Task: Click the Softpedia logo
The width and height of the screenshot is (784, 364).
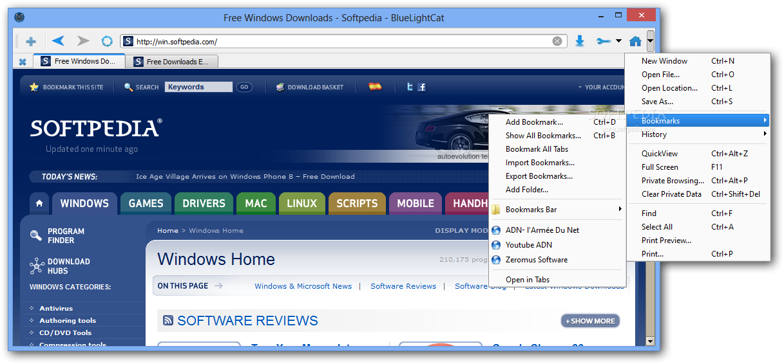Action: pyautogui.click(x=96, y=128)
